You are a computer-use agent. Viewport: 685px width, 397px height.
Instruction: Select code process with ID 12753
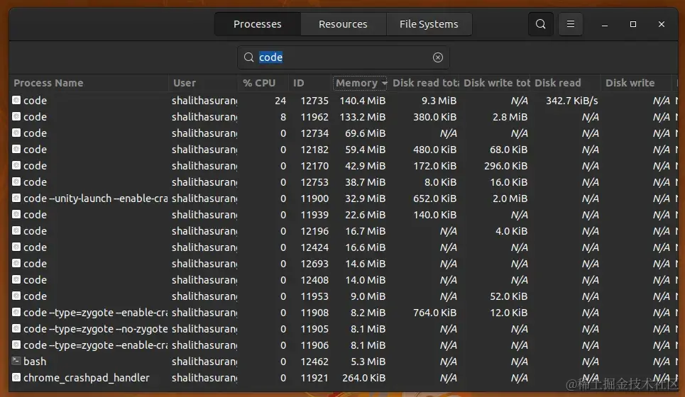coord(344,182)
